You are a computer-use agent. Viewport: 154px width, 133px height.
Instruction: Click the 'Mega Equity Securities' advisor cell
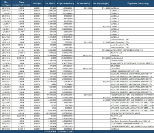click(130, 121)
